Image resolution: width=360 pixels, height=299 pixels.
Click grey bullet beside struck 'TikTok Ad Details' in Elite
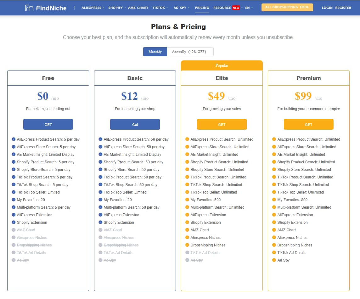click(x=187, y=253)
